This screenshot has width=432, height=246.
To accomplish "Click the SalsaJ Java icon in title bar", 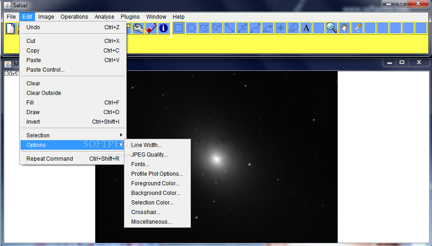I will click(x=7, y=5).
